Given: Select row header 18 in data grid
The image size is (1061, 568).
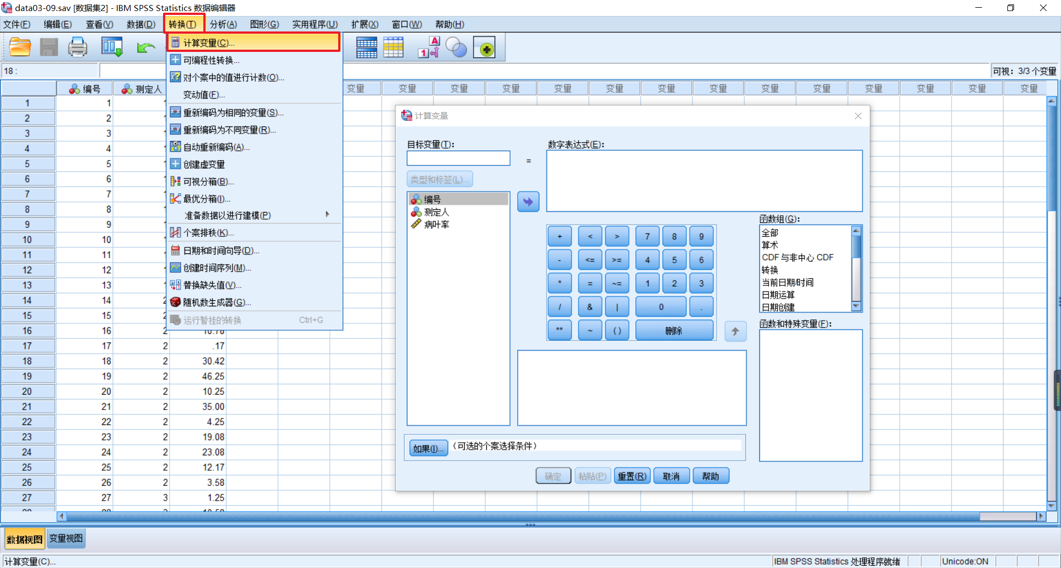Looking at the screenshot, I should 28,361.
